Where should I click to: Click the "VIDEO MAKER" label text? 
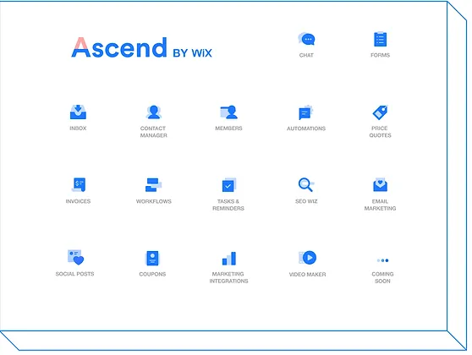pos(307,275)
